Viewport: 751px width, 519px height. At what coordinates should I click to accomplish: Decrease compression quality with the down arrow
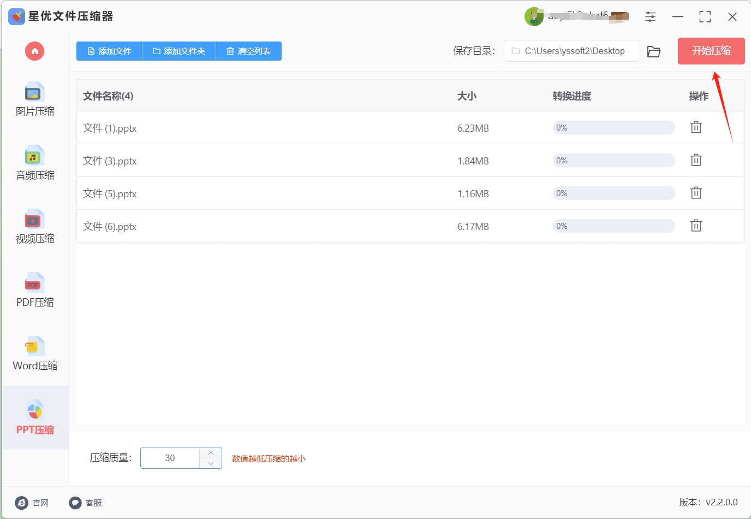pos(211,463)
